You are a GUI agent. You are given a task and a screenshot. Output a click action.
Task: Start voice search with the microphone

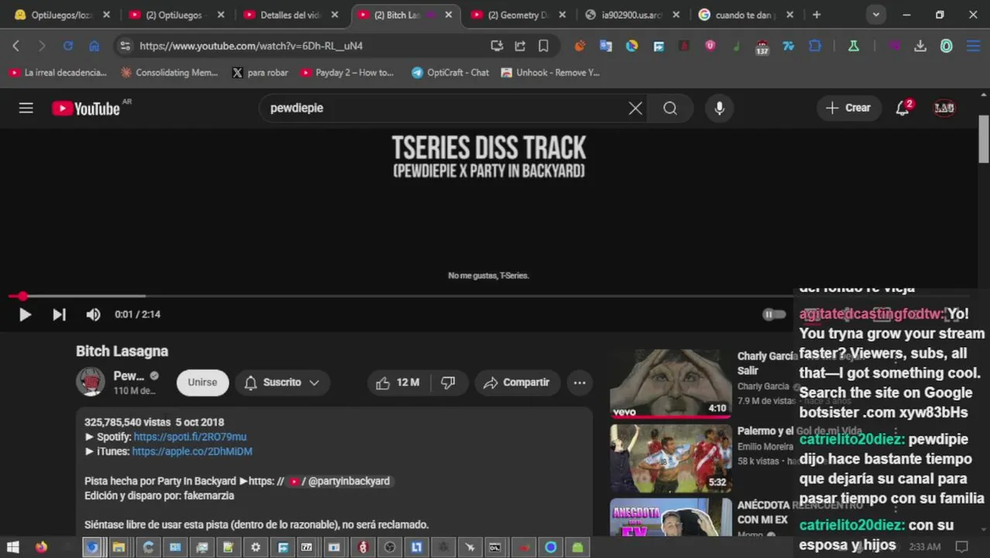click(x=720, y=108)
